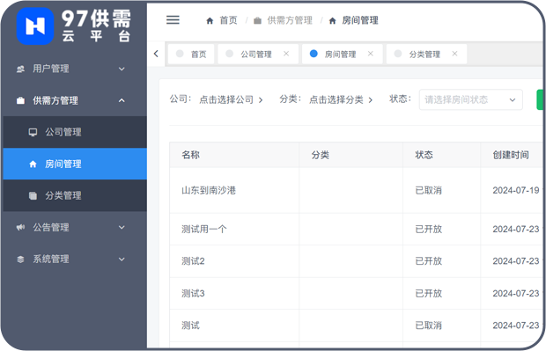The image size is (546, 351).
Task: Select the 测试 room name in last row
Action: tap(190, 325)
